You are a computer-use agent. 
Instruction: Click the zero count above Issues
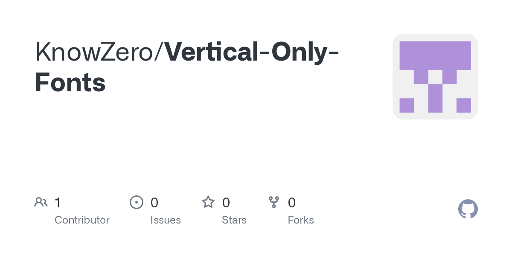[x=154, y=202]
